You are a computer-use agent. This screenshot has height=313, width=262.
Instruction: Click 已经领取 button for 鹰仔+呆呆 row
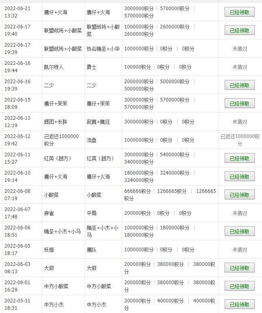point(239,104)
